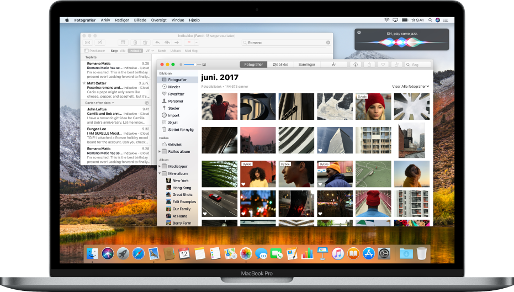The height and width of the screenshot is (292, 514).
Task: Open Photos app from the Dock
Action: (x=246, y=253)
